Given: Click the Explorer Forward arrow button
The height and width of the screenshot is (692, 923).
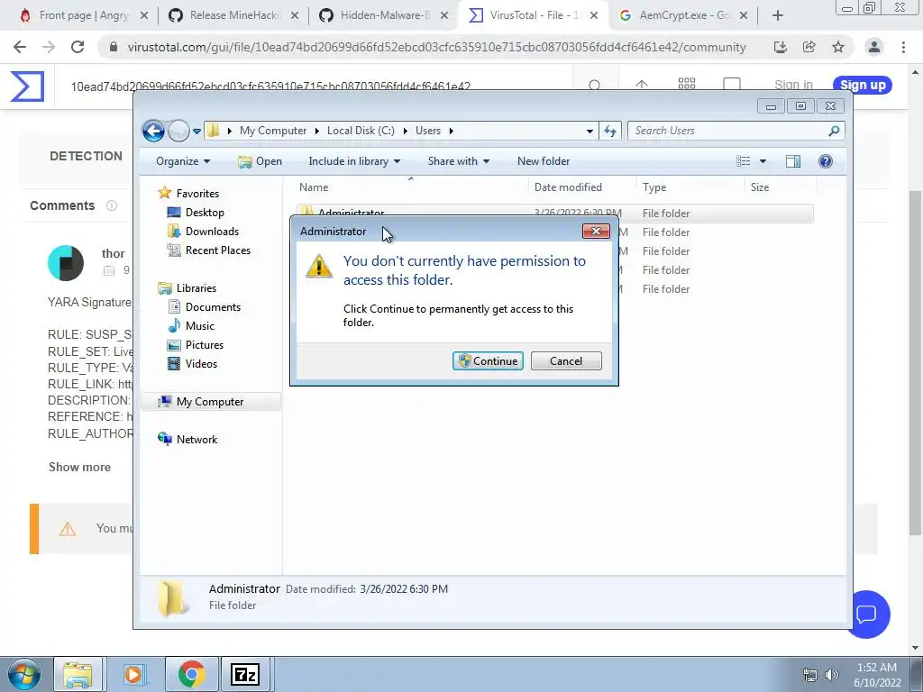Looking at the screenshot, I should (x=178, y=131).
